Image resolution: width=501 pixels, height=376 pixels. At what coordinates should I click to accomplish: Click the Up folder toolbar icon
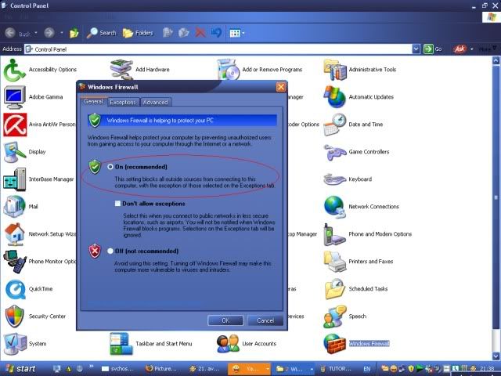(x=74, y=33)
